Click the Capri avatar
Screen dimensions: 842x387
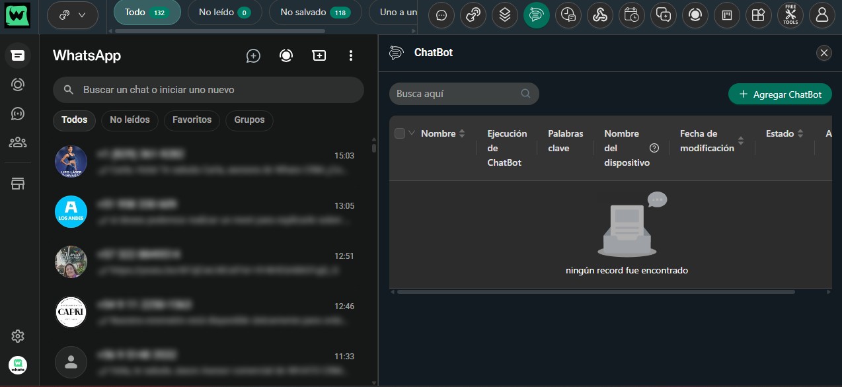tap(71, 312)
